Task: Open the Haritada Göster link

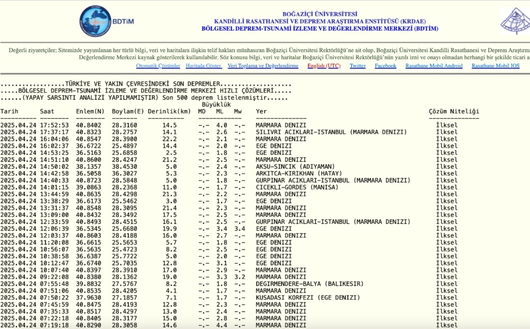Action: coord(204,66)
